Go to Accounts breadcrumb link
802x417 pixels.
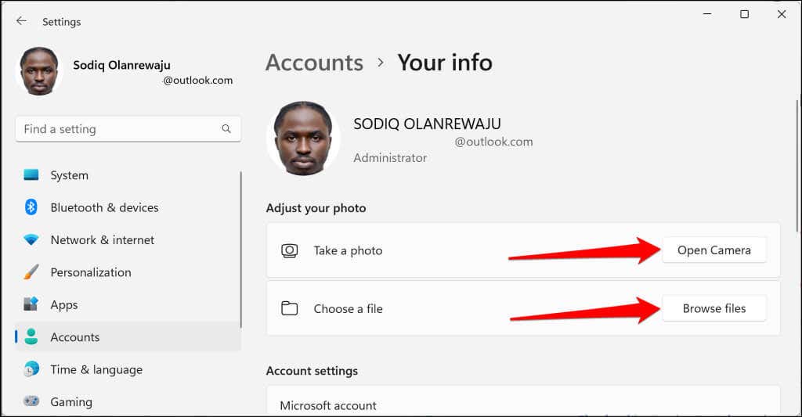point(314,63)
